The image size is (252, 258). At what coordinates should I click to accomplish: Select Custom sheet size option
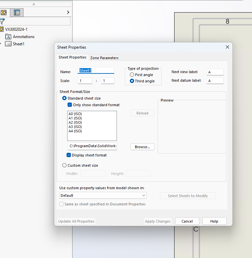[x=65, y=165]
